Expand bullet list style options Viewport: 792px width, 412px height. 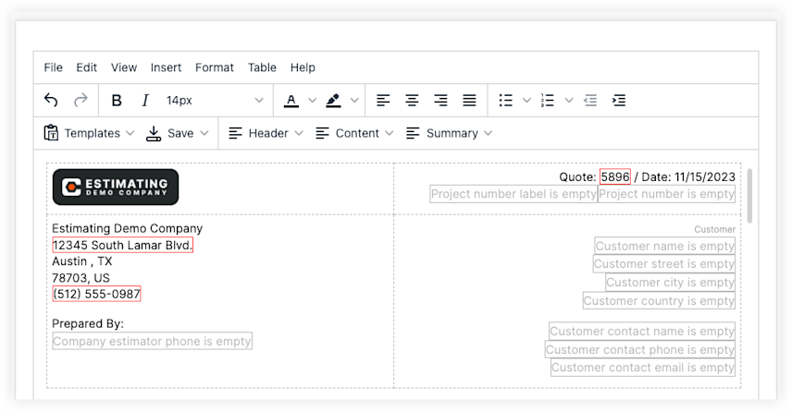(526, 101)
